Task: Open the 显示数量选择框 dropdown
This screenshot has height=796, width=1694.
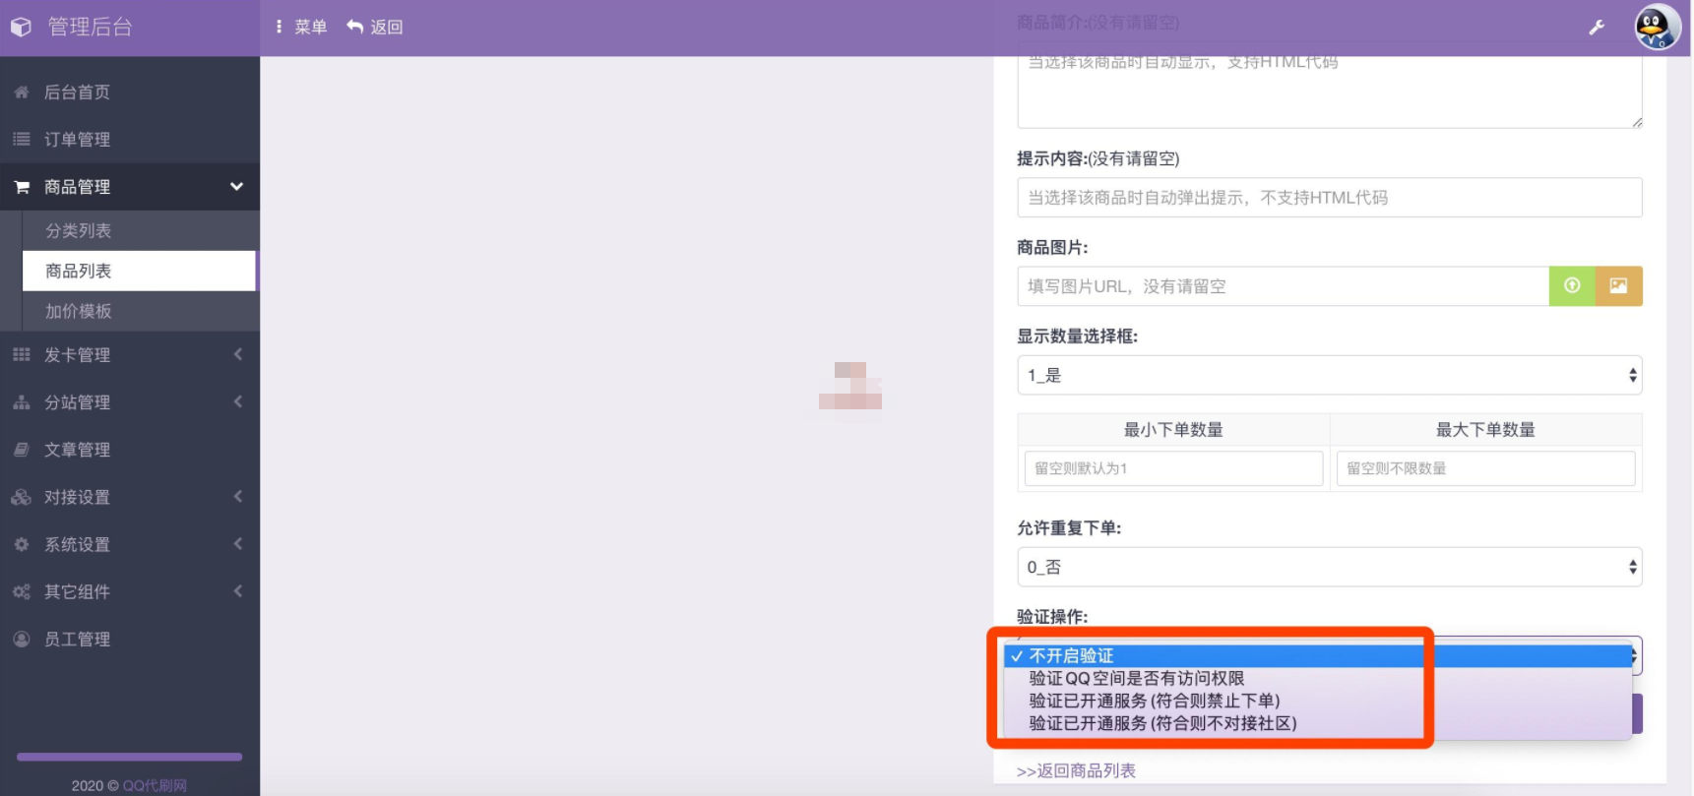Action: tap(1329, 375)
